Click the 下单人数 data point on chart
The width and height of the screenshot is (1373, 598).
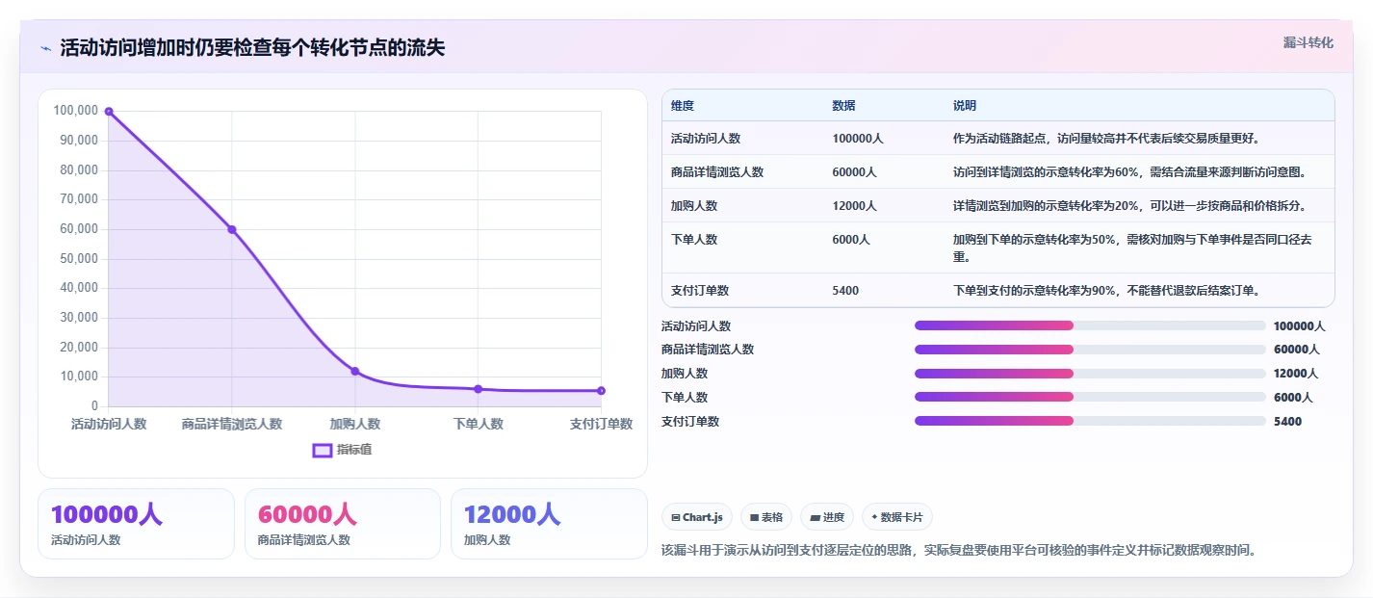(x=478, y=389)
